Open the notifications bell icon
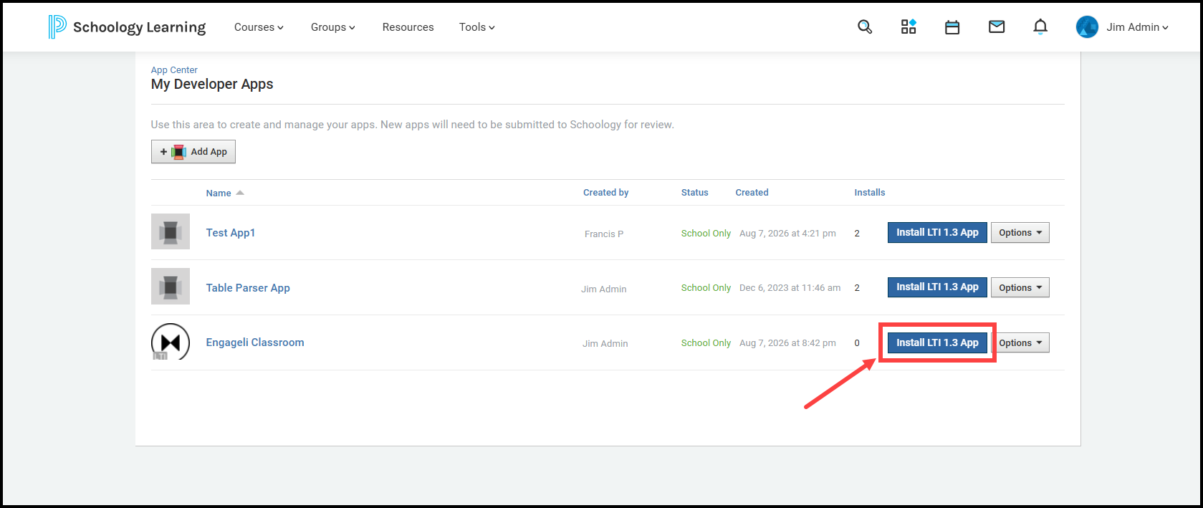 click(1040, 27)
